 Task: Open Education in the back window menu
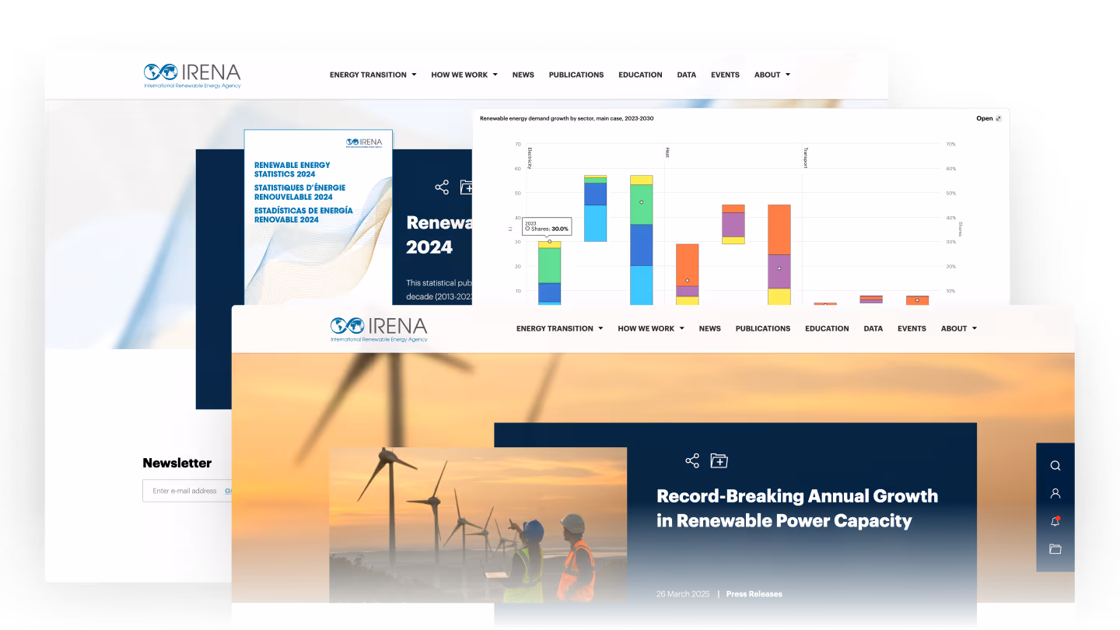click(640, 75)
